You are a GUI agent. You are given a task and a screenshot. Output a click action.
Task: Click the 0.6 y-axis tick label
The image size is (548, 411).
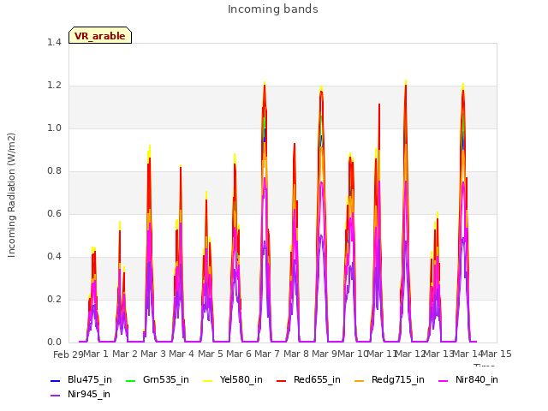point(54,213)
